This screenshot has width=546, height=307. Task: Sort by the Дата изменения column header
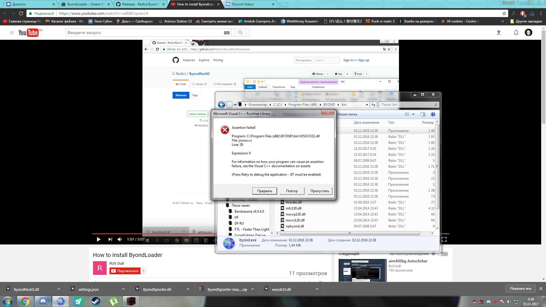(366, 123)
